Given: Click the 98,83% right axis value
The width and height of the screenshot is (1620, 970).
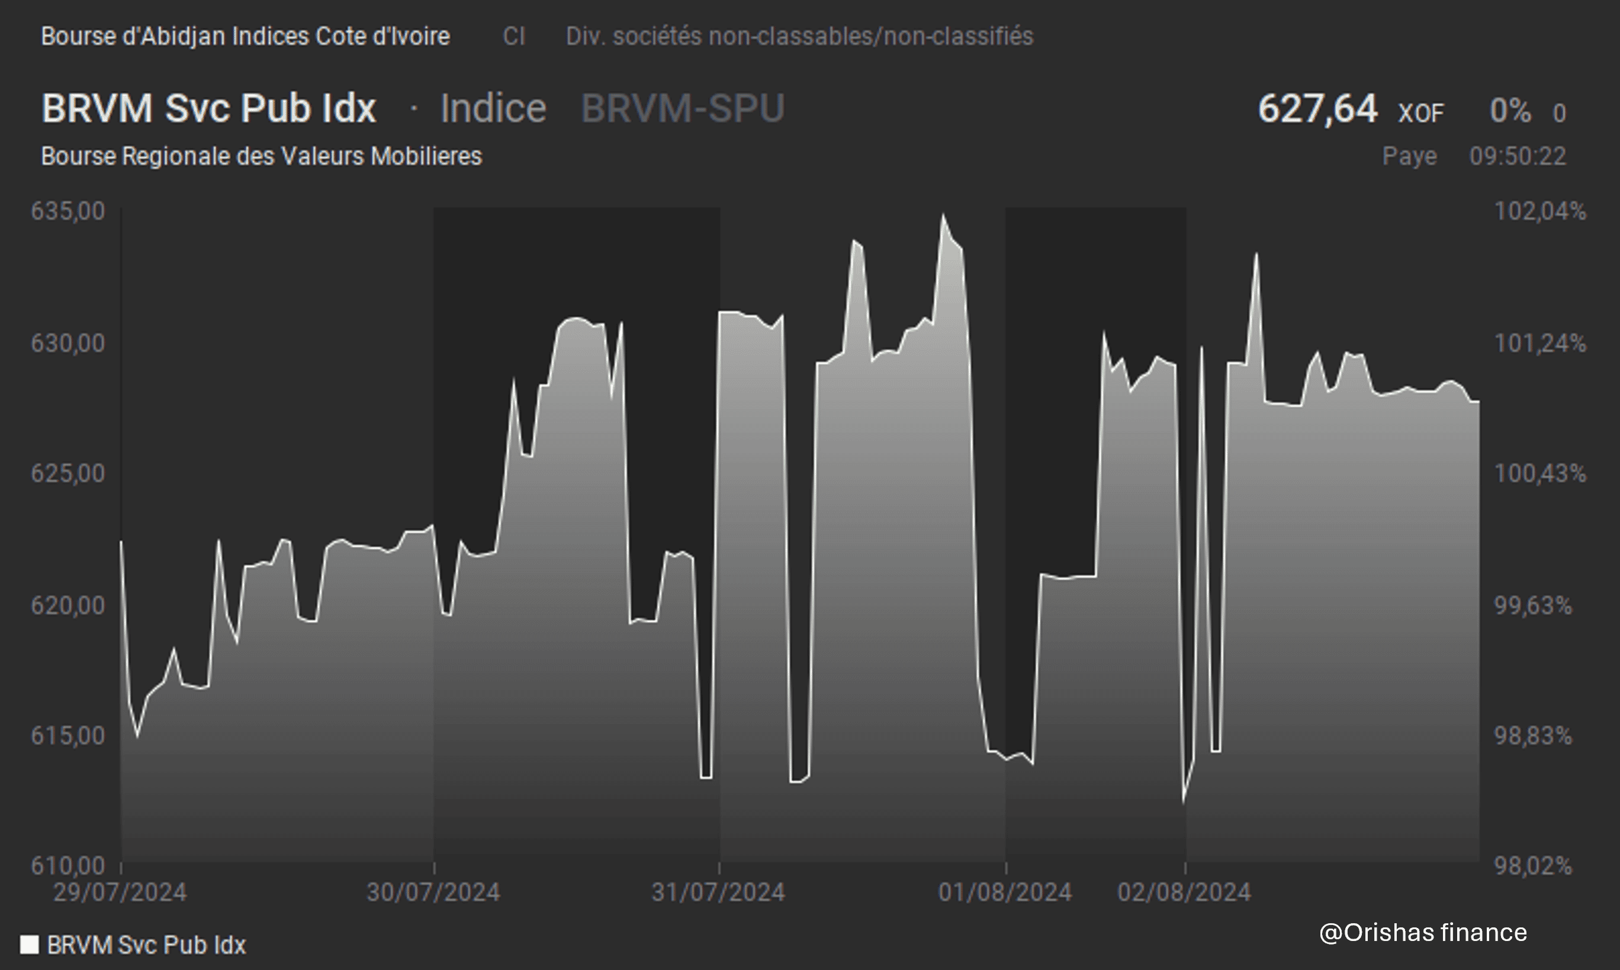Looking at the screenshot, I should click(x=1533, y=736).
